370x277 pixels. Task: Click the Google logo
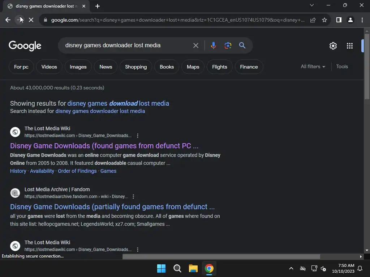pos(25,46)
